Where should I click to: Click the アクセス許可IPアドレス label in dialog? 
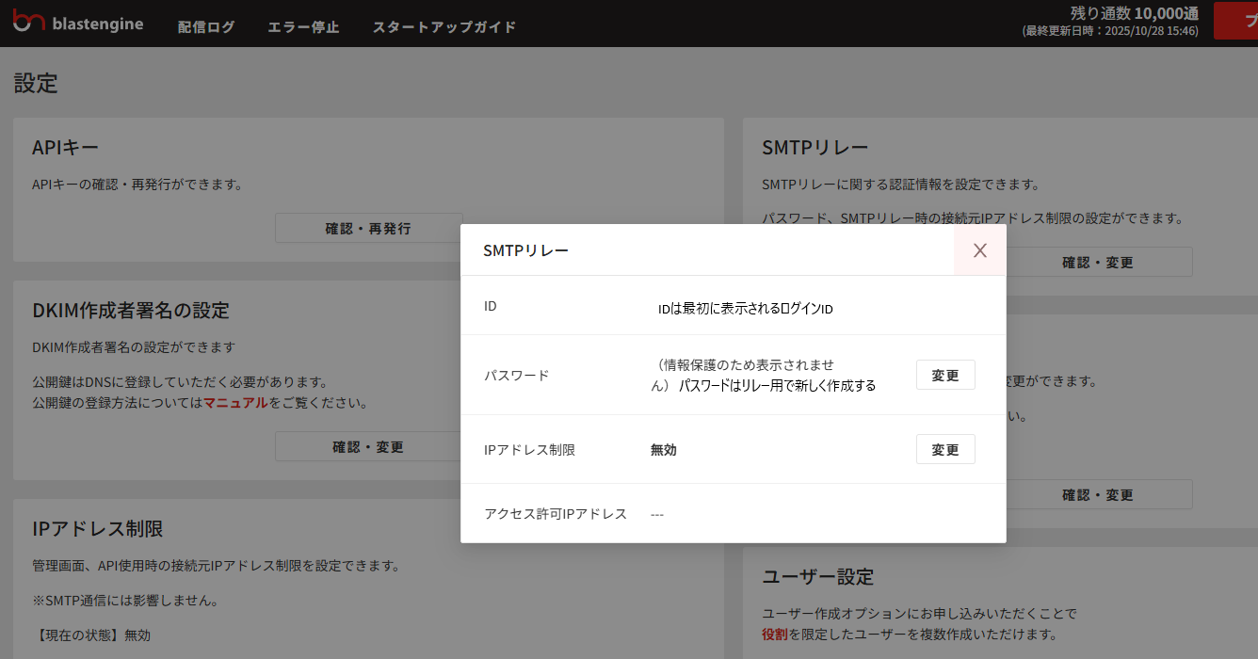coord(556,514)
